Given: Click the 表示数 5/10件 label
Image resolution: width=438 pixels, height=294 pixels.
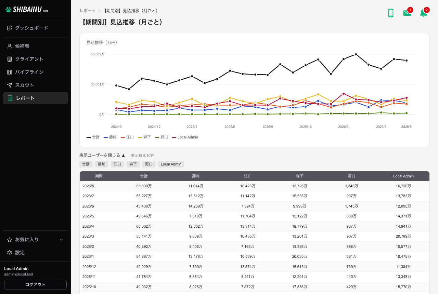Looking at the screenshot, I should point(142,156).
